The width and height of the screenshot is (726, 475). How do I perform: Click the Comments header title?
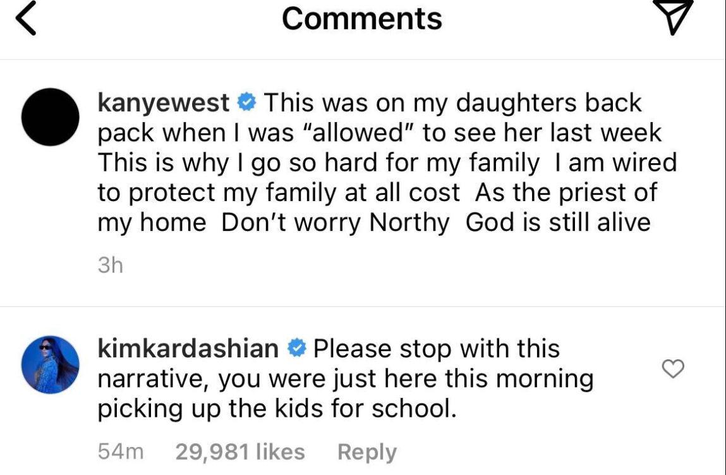pyautogui.click(x=363, y=18)
